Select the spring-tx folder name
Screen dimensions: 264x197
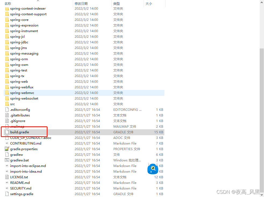tap(17, 76)
